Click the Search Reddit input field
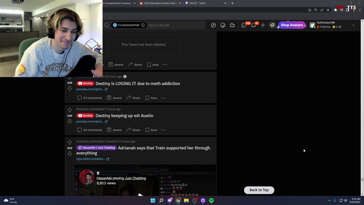The height and width of the screenshot is (205, 364). (176, 25)
